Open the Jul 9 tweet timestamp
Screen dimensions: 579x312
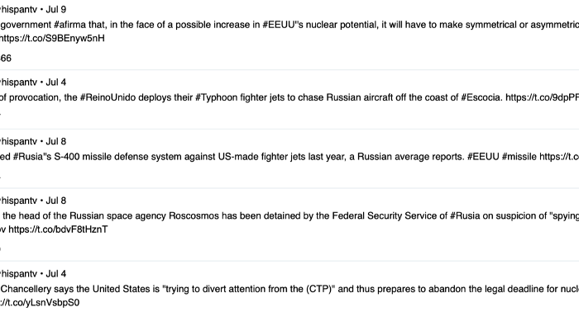55,10
